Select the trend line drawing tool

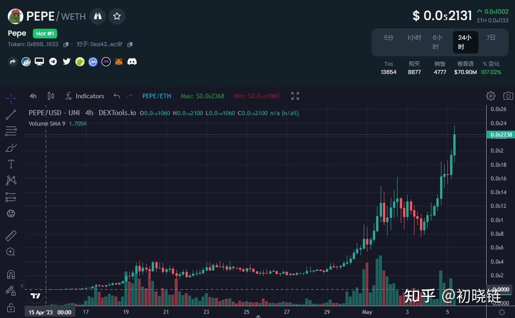pyautogui.click(x=11, y=114)
